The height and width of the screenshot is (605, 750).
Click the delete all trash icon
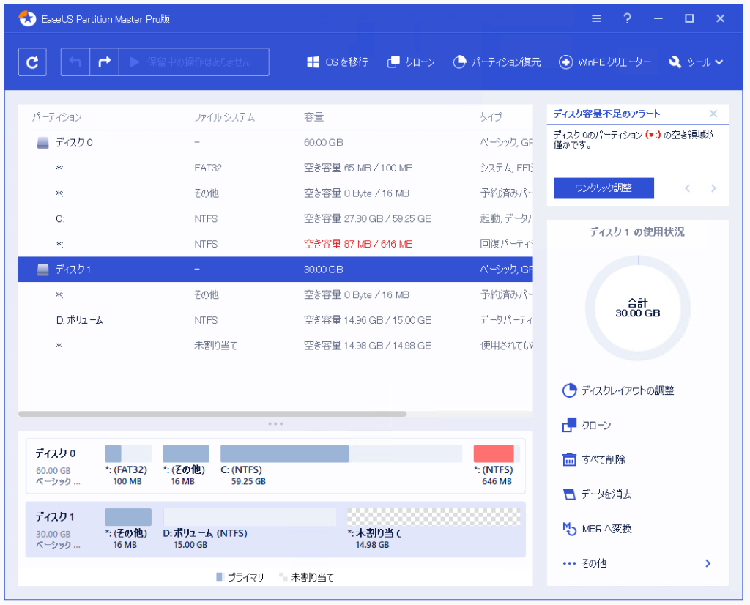(569, 459)
